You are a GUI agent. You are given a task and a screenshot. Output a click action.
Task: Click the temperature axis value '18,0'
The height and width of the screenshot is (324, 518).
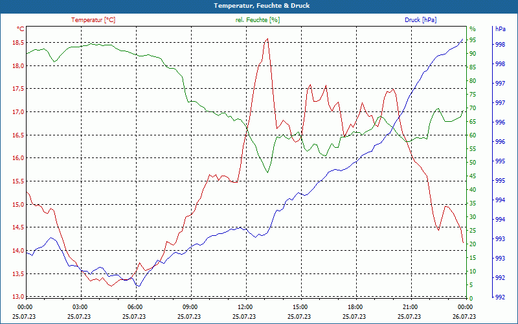tap(19, 66)
